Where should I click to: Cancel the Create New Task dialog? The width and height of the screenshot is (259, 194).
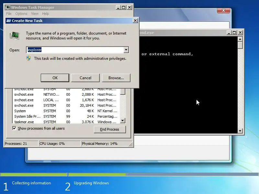click(85, 78)
